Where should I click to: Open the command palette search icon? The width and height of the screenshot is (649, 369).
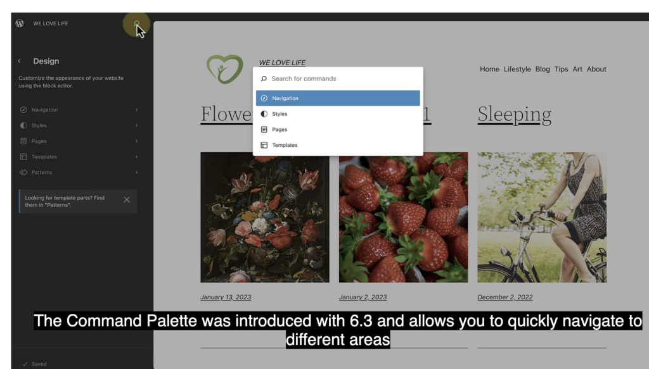136,23
